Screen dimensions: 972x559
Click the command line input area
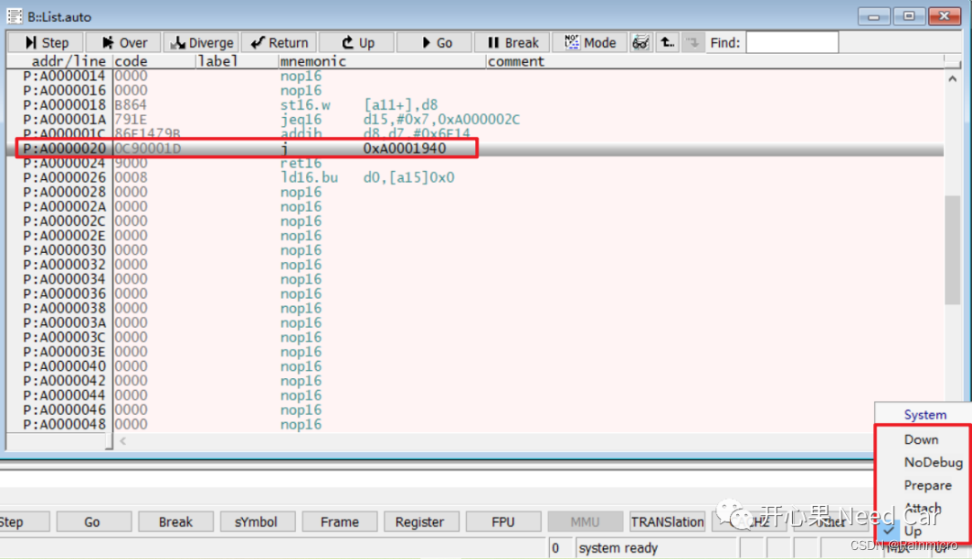click(x=436, y=478)
